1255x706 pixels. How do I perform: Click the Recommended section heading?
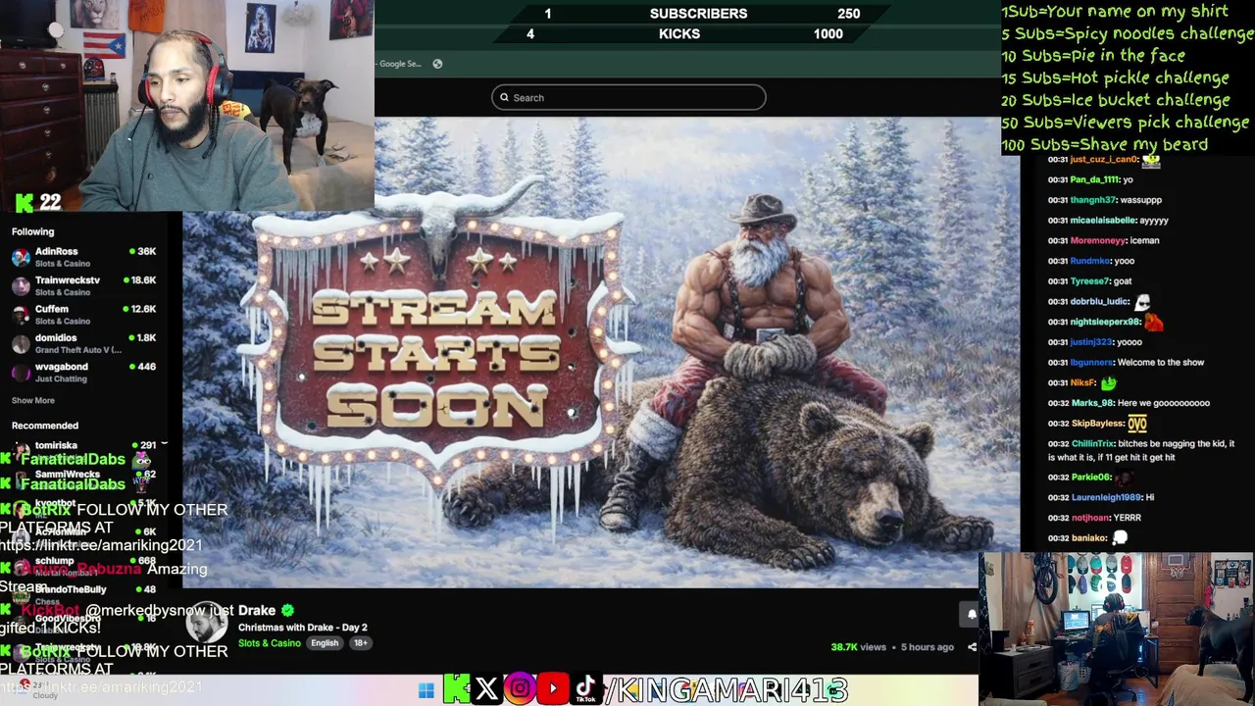point(45,426)
